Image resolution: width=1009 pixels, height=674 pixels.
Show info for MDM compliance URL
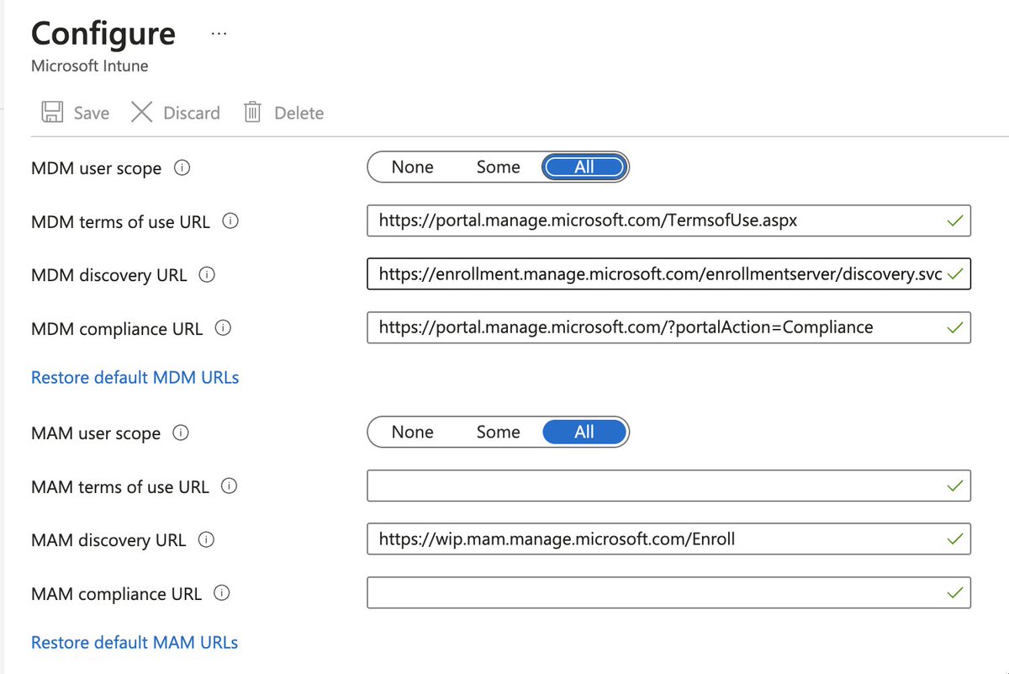pyautogui.click(x=223, y=328)
